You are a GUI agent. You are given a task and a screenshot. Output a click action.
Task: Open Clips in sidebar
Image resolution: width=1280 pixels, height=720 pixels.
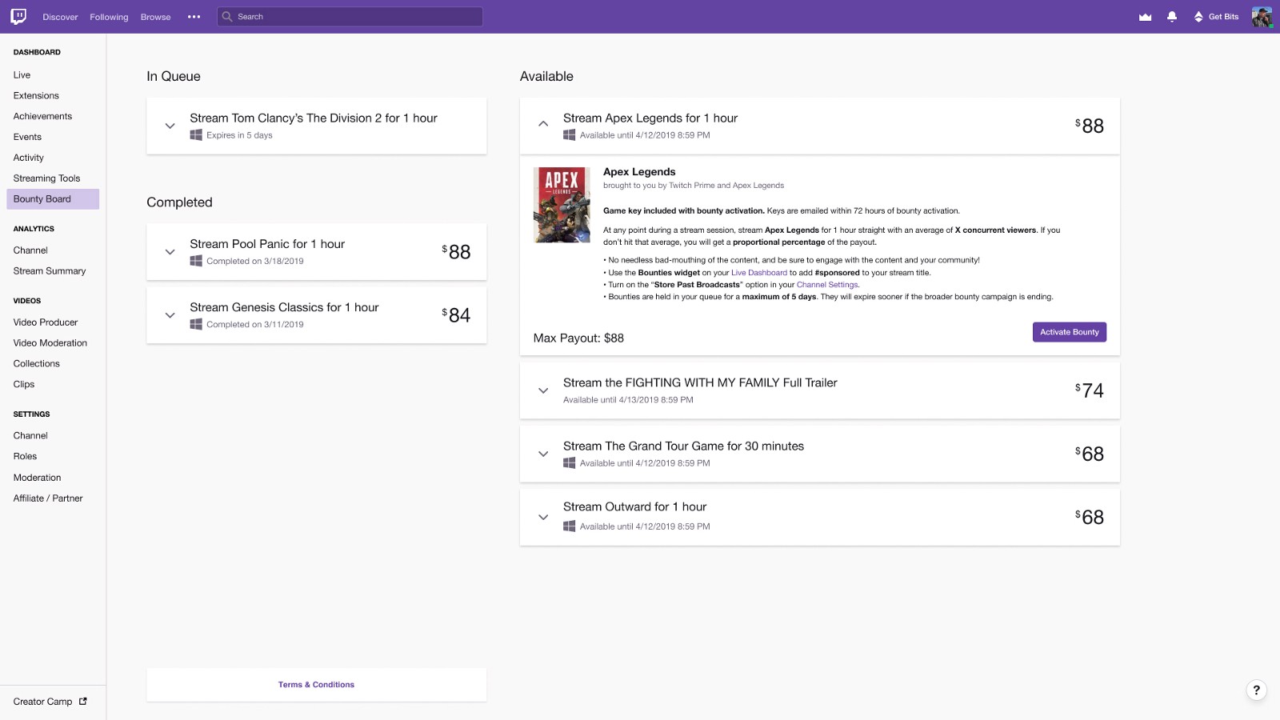pyautogui.click(x=24, y=385)
